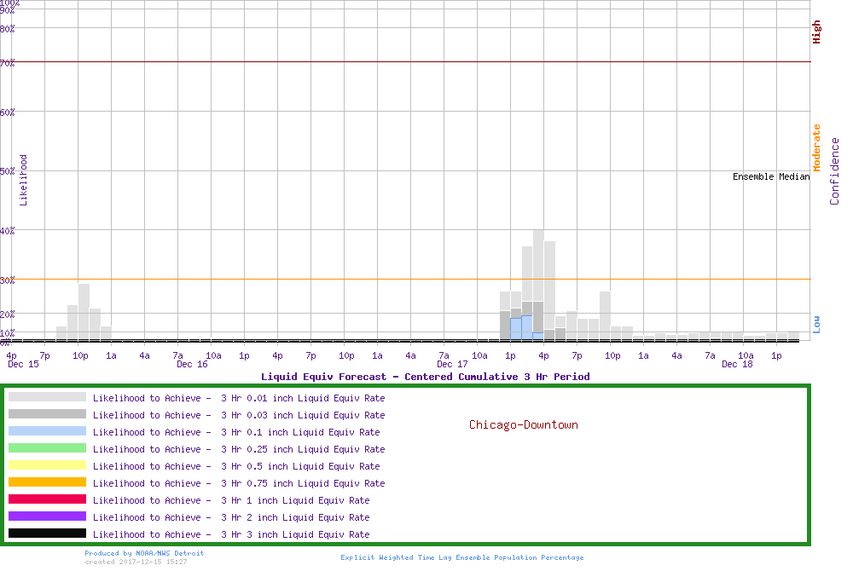
Task: Click the Ensemble Median label
Action: [x=770, y=177]
